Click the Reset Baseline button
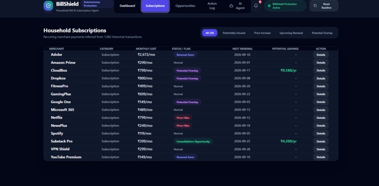The width and height of the screenshot is (379, 186). 324,6
